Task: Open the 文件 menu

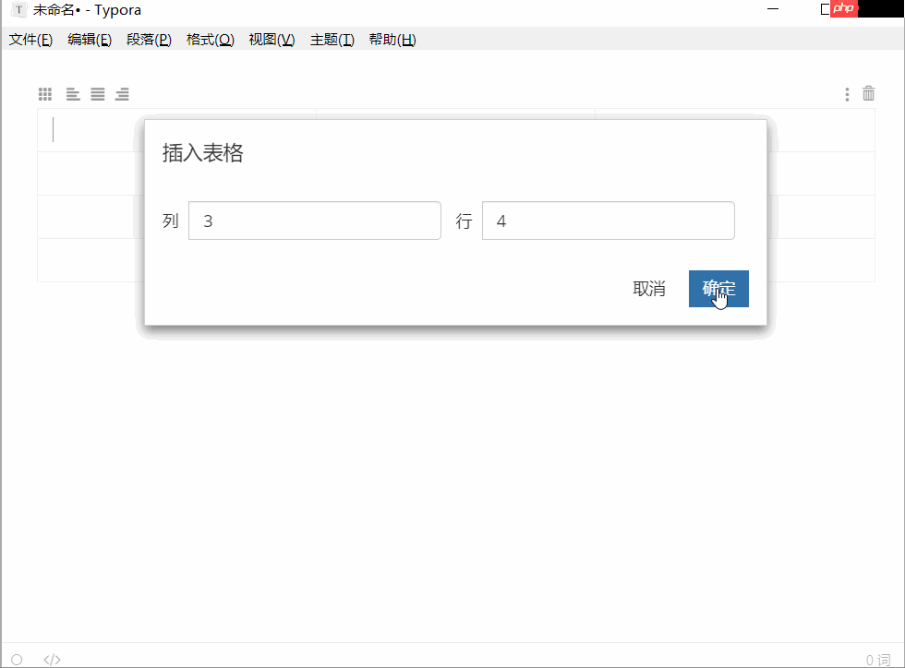Action: [30, 40]
